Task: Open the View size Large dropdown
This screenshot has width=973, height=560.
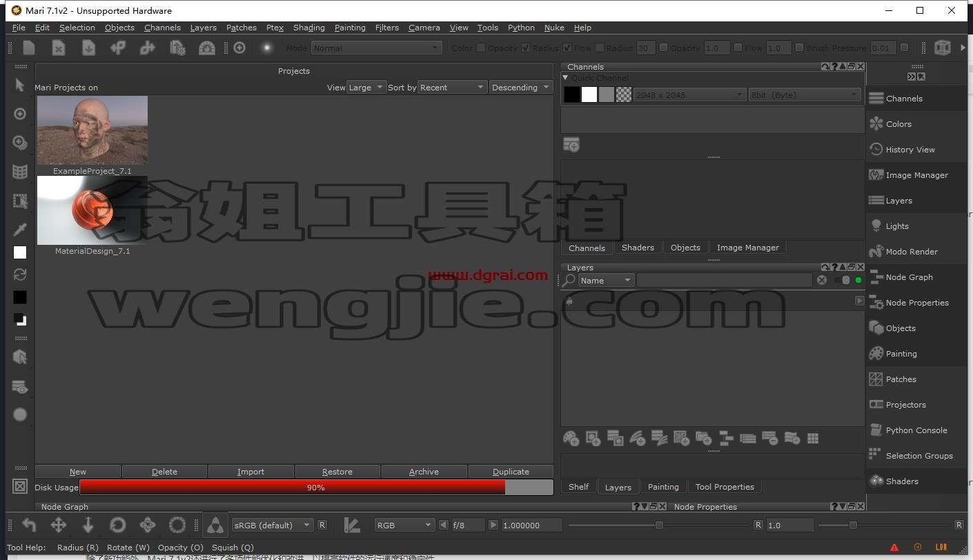Action: 366,88
